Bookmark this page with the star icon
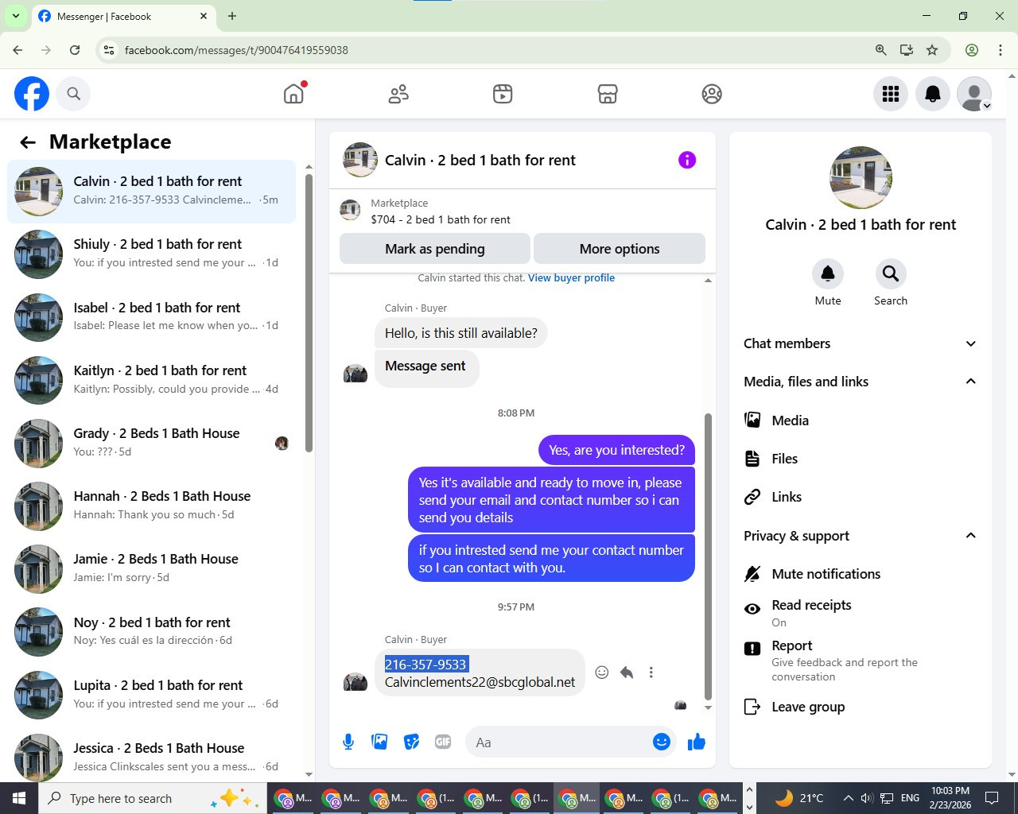Screen dimensions: 1018x814 tap(932, 50)
